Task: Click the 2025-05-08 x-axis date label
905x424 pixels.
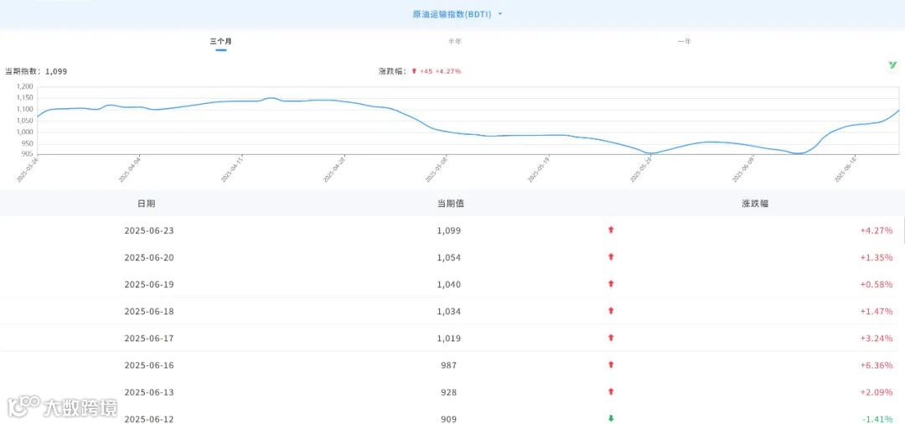Action: click(x=437, y=168)
